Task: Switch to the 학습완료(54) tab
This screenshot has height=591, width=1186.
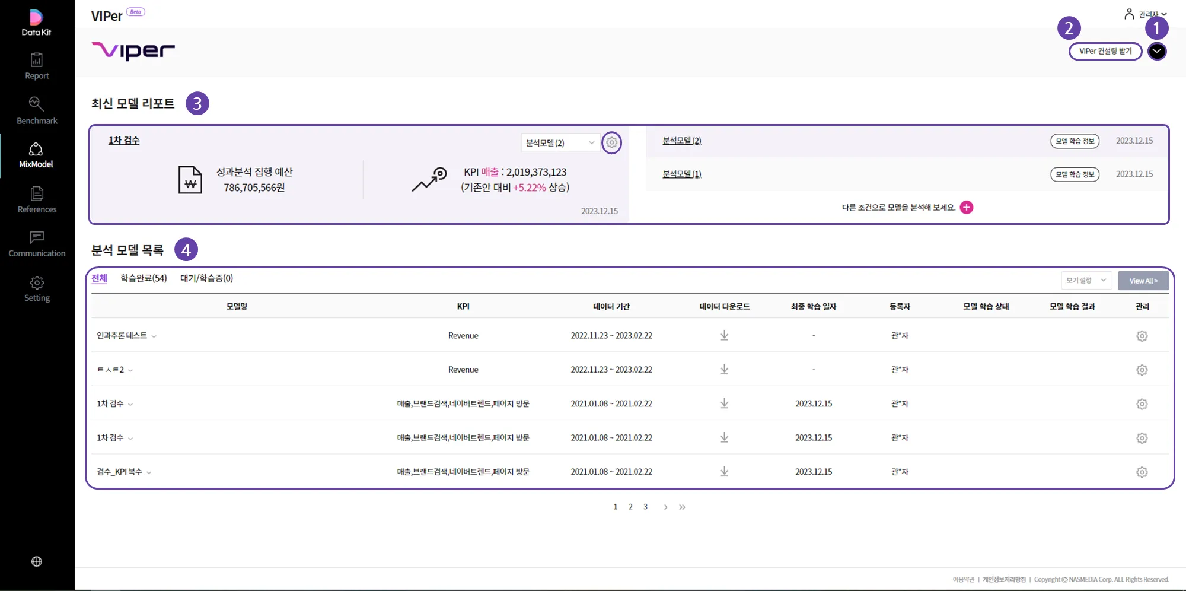Action: tap(144, 278)
